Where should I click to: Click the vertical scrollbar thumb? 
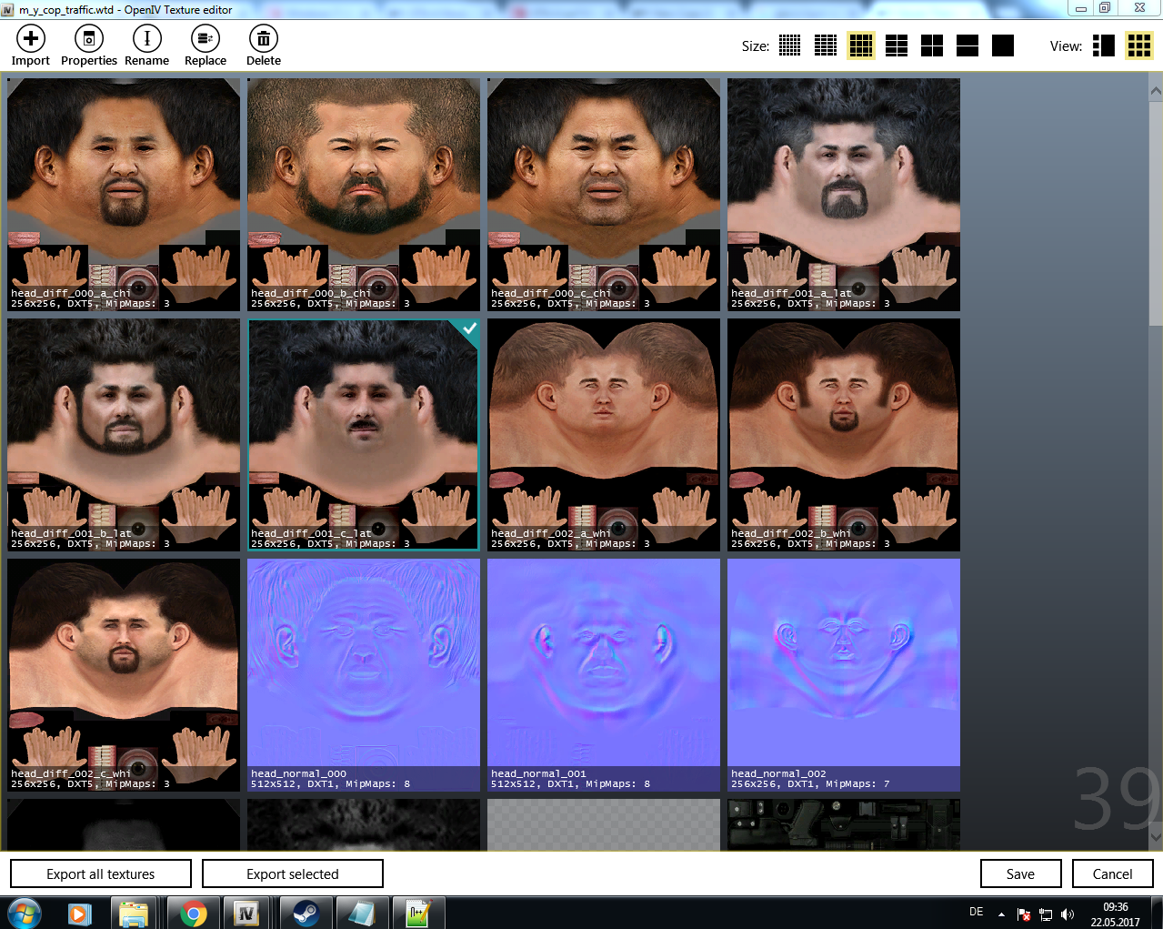pos(1156,212)
